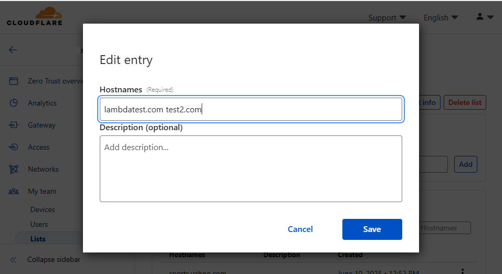The image size is (502, 274).
Task: Click the Collapse sidebar chevrons icon
Action: coord(13,259)
